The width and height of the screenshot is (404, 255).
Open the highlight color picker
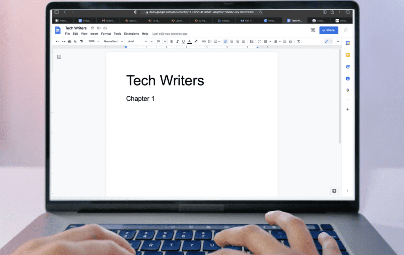tap(196, 41)
